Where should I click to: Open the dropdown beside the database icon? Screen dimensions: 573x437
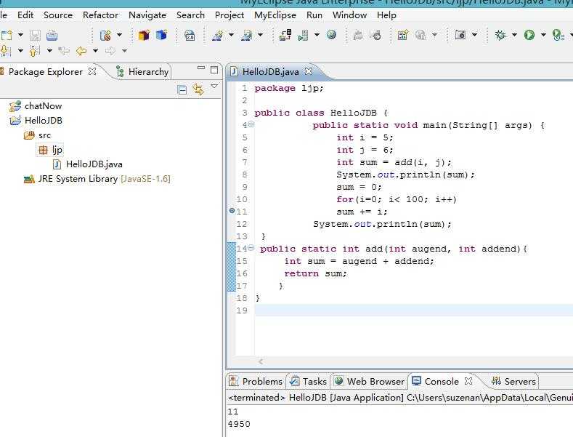(x=120, y=35)
